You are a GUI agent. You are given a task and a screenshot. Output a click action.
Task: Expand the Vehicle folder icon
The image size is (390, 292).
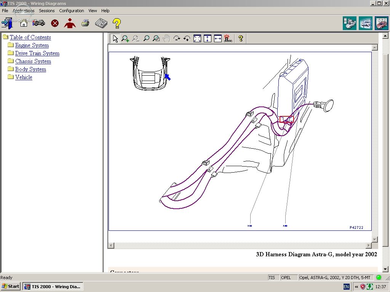click(x=10, y=77)
